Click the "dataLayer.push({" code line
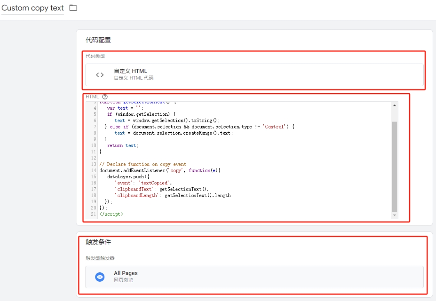 click(x=128, y=177)
